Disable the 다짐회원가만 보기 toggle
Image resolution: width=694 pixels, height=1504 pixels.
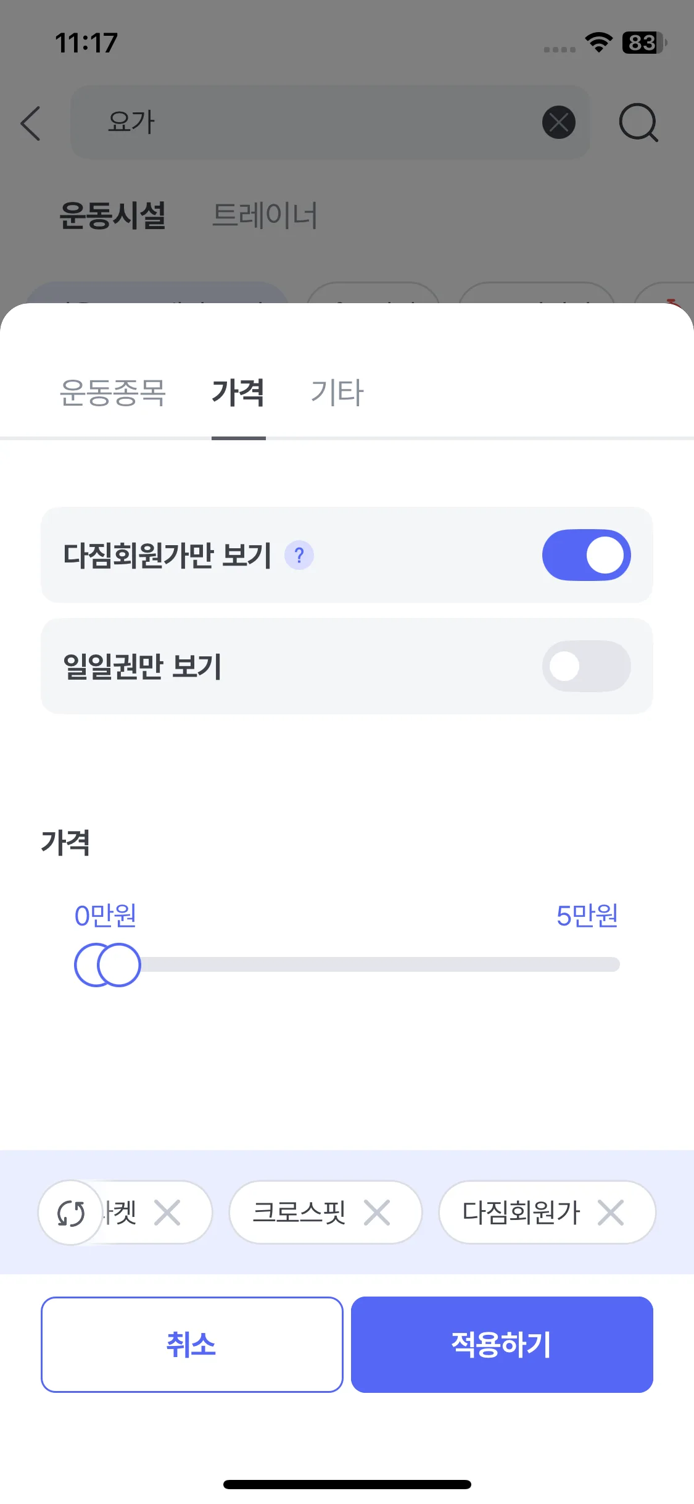coord(586,555)
